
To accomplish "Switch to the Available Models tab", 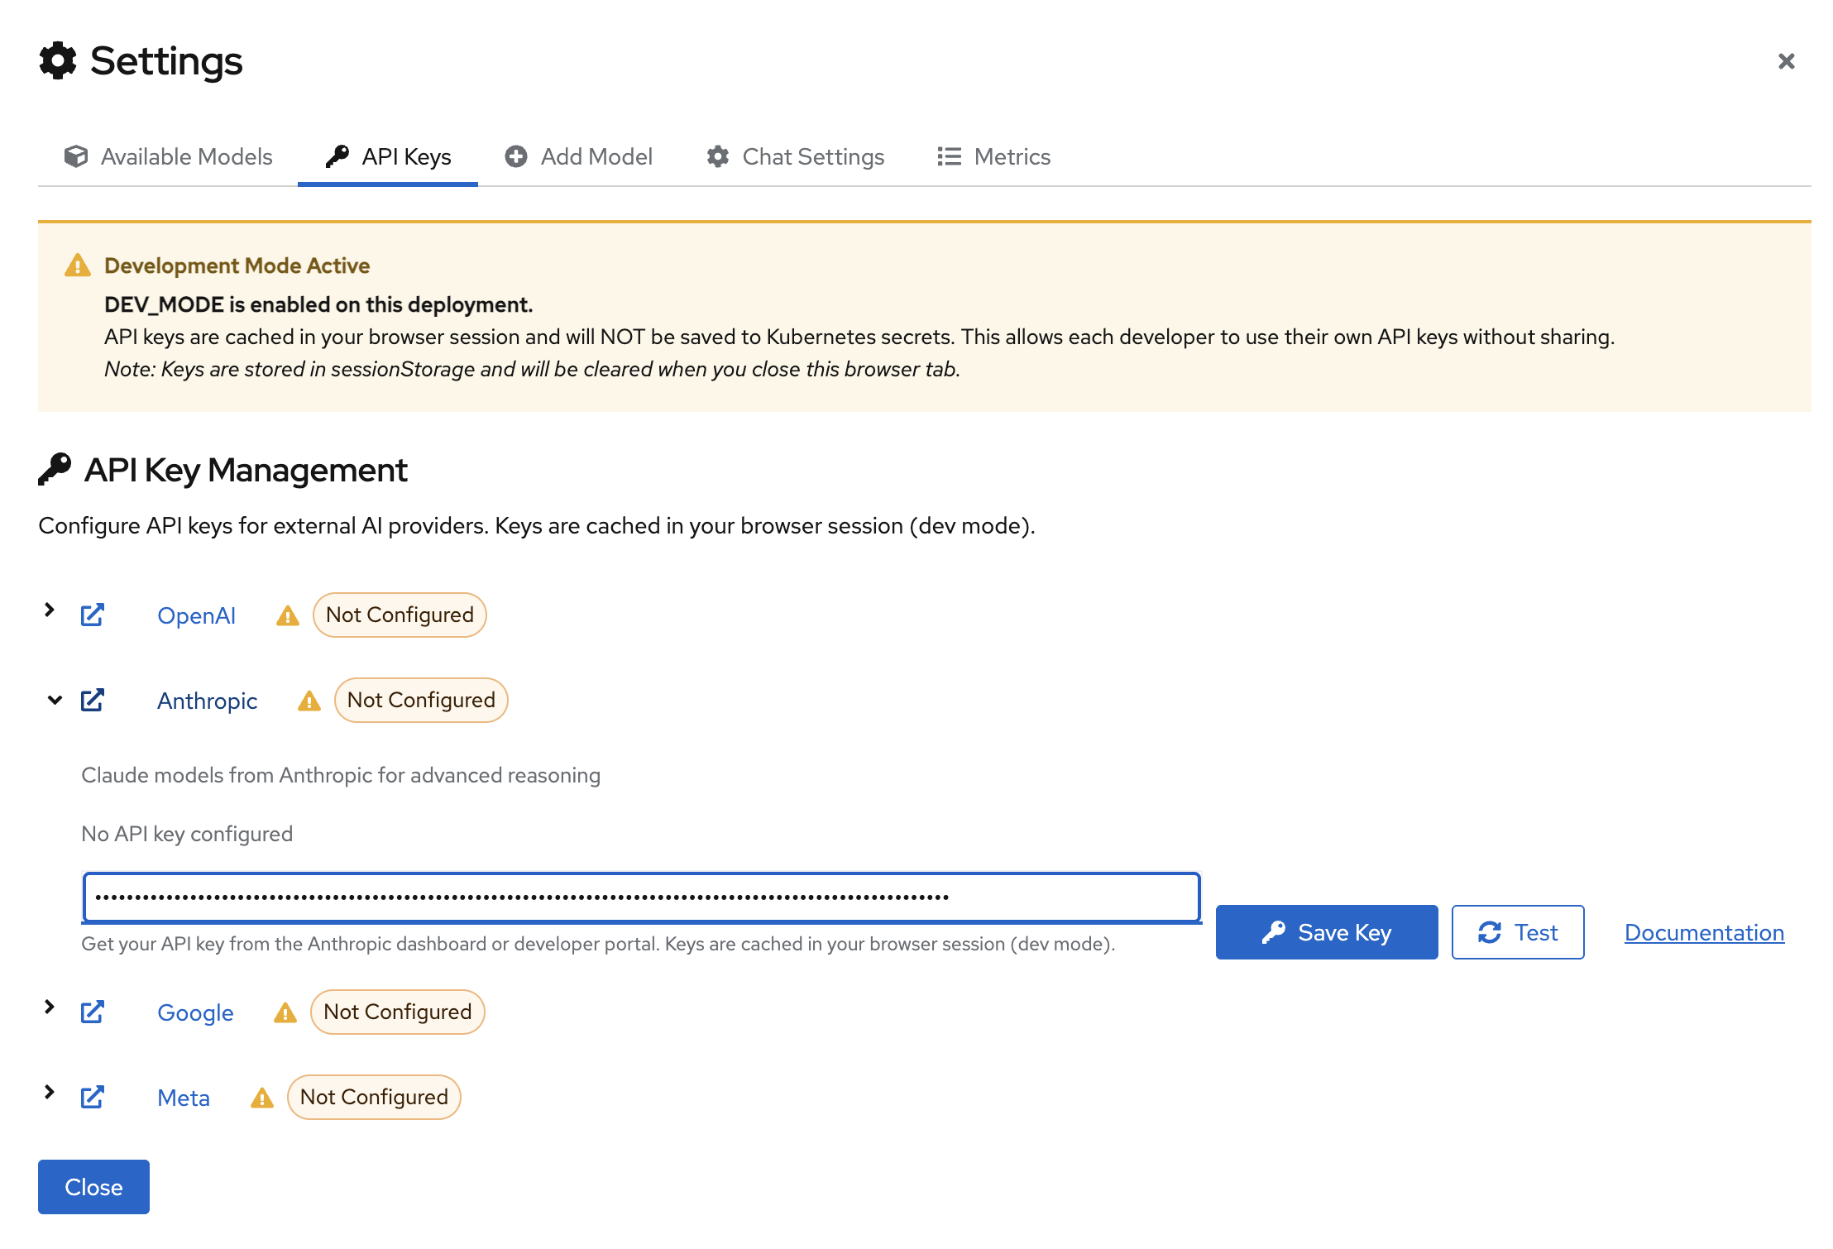I will pyautogui.click(x=168, y=156).
